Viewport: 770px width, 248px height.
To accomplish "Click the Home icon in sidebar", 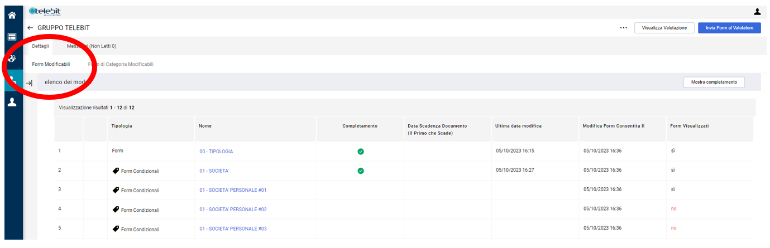I will [11, 16].
